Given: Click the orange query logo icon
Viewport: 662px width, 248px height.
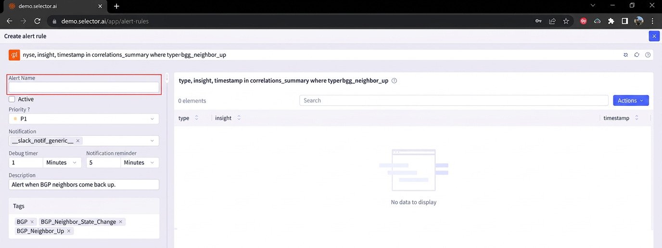Looking at the screenshot, I should point(14,55).
